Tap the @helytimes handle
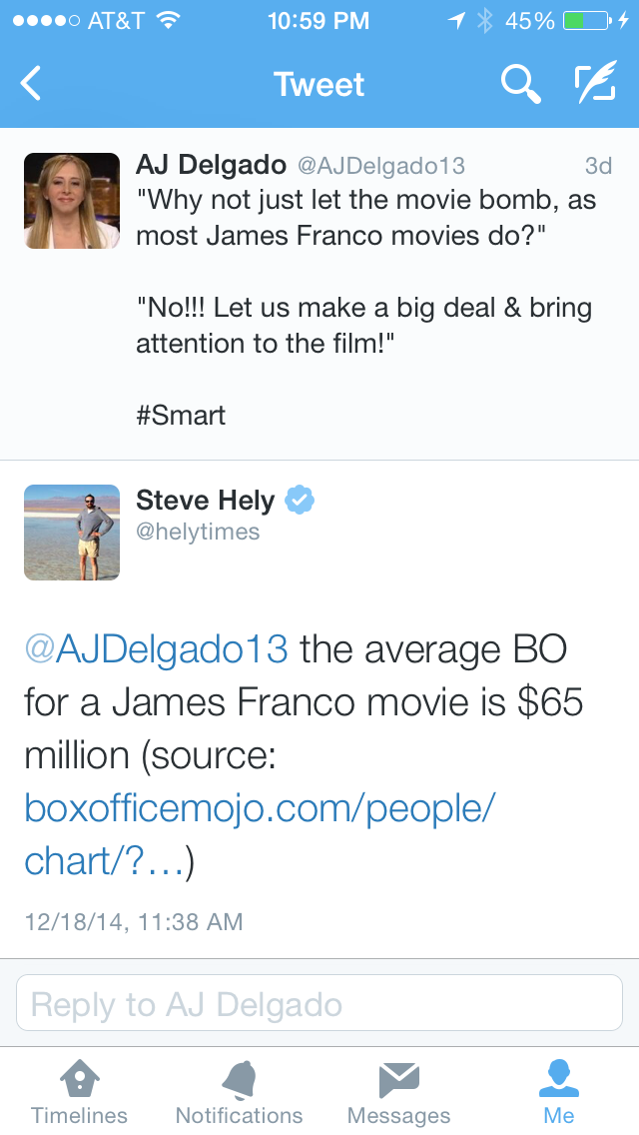This screenshot has height=1135, width=639. (x=198, y=533)
